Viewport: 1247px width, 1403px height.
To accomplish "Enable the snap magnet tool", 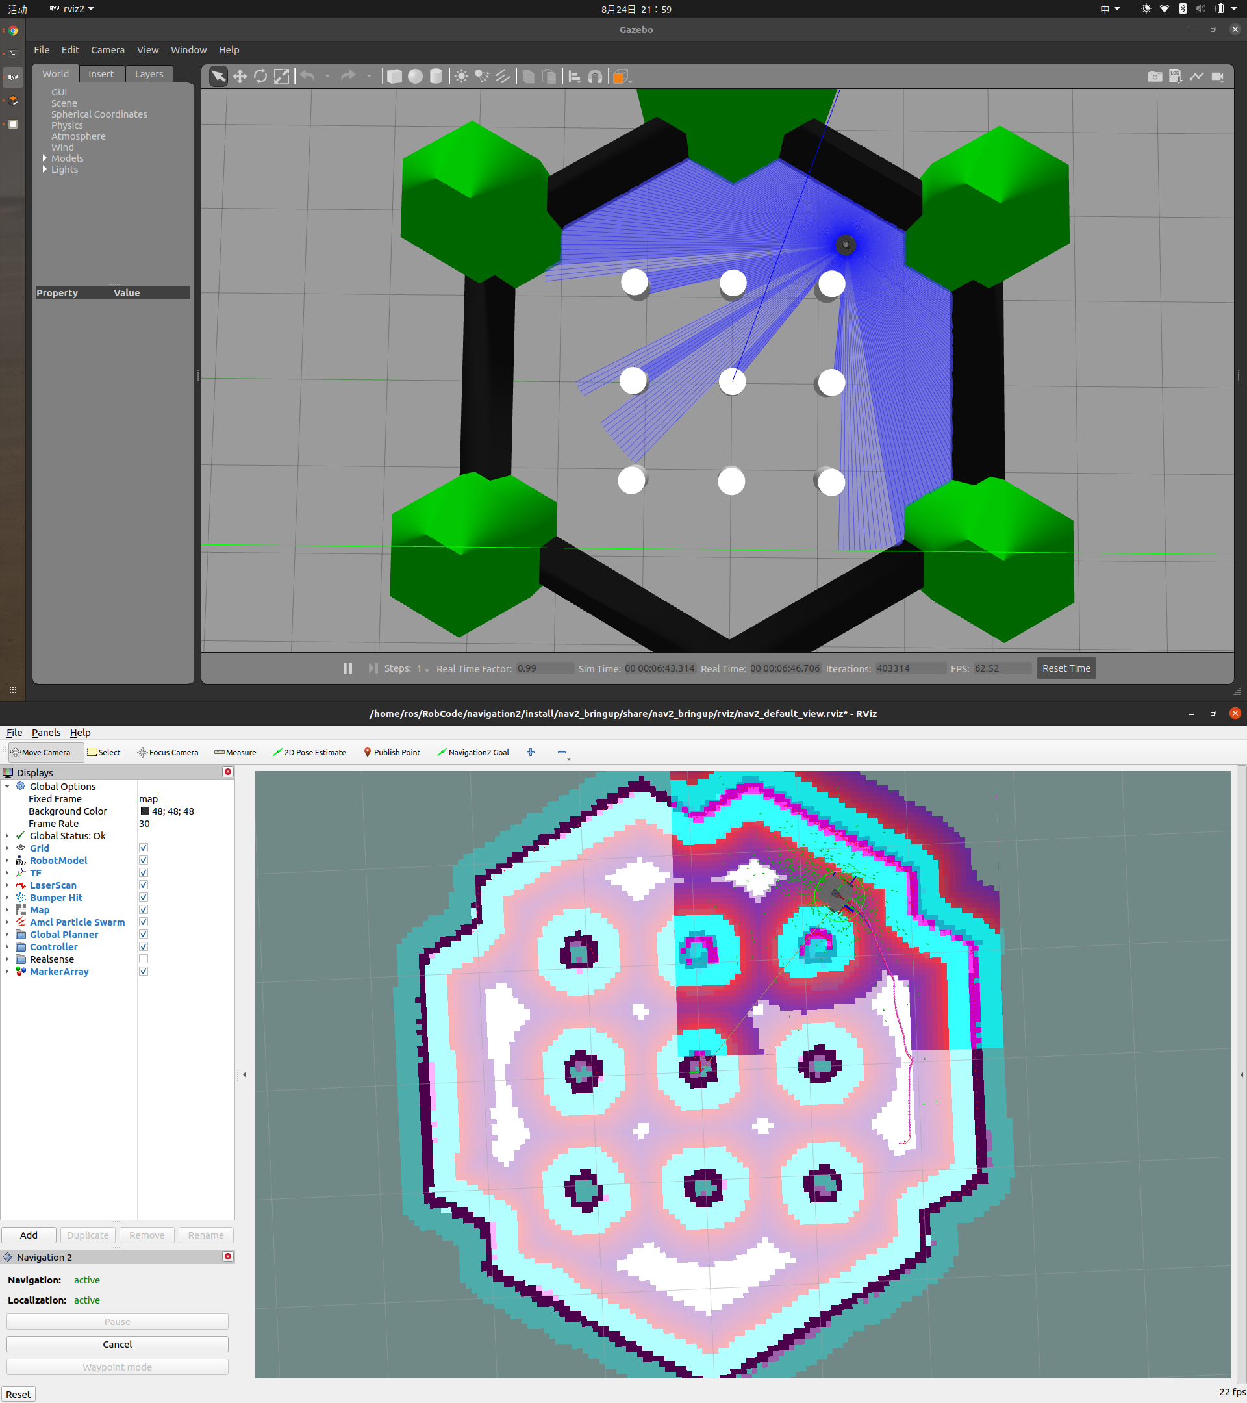I will click(595, 76).
